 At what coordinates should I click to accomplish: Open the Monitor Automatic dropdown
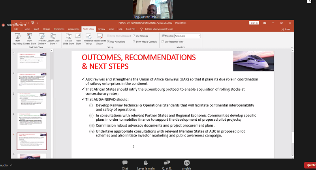(199, 36)
